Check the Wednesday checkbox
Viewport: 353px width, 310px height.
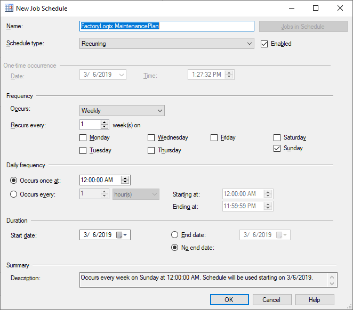[151, 137]
